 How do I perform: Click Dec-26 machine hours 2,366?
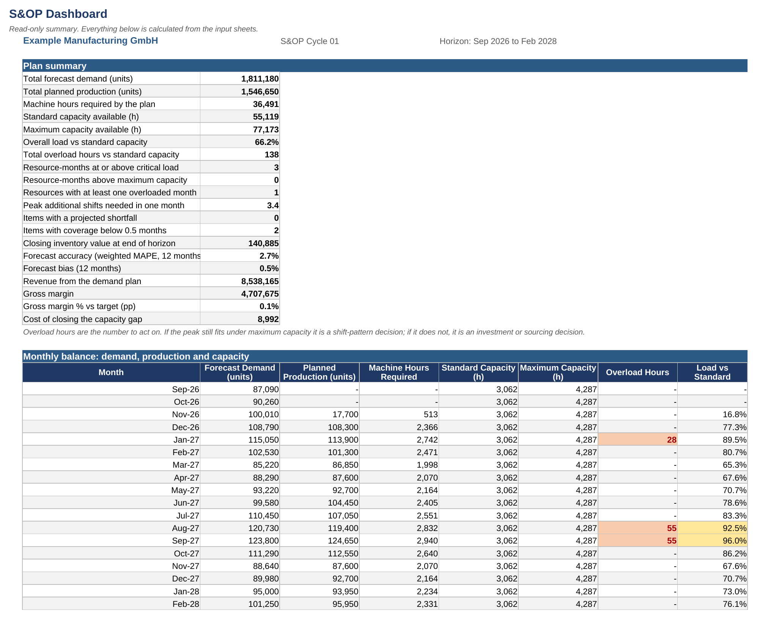[399, 427]
